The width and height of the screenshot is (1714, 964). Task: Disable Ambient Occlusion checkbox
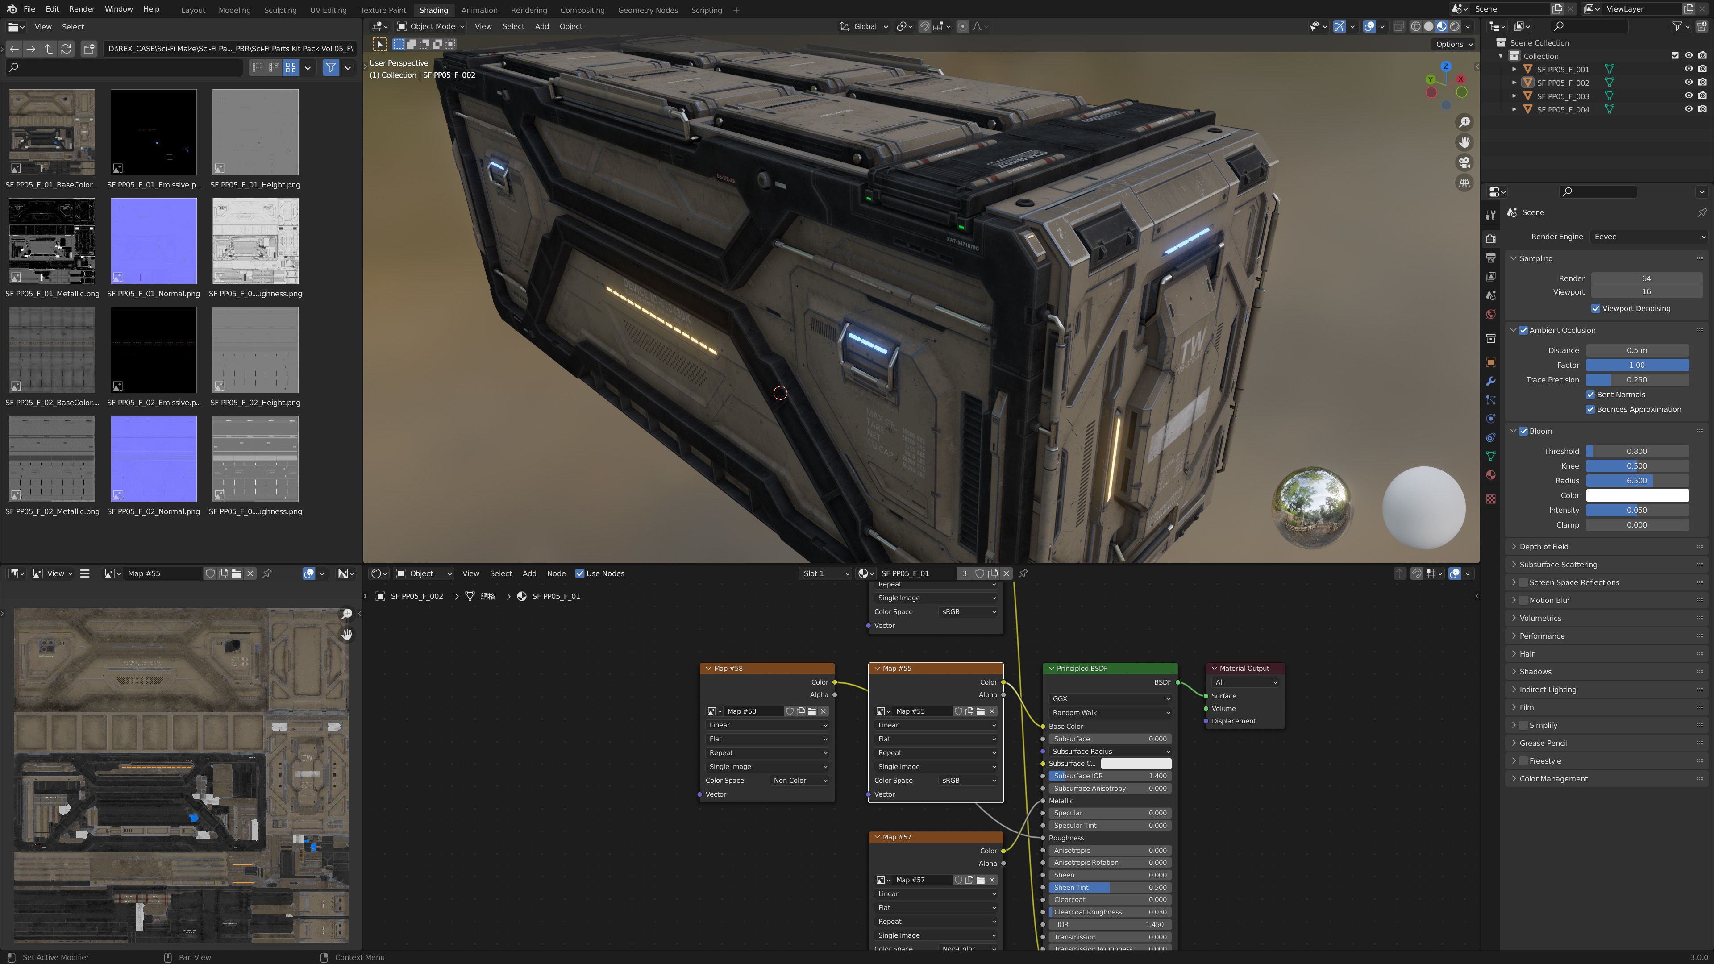(1523, 330)
